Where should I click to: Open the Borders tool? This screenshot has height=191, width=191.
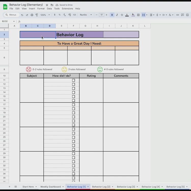138,15
